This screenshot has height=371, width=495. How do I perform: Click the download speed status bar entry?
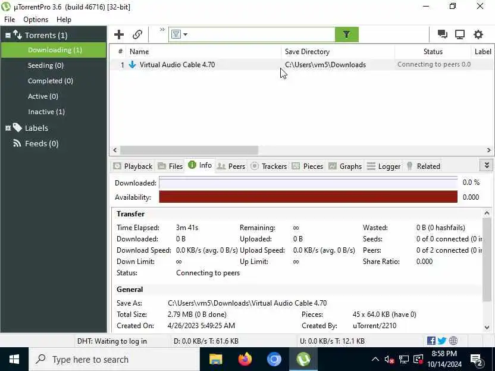[x=206, y=341]
